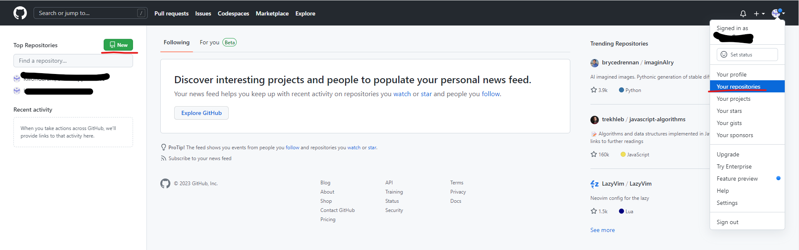Focus the Find a repository field
This screenshot has height=250, width=799.
click(x=73, y=61)
